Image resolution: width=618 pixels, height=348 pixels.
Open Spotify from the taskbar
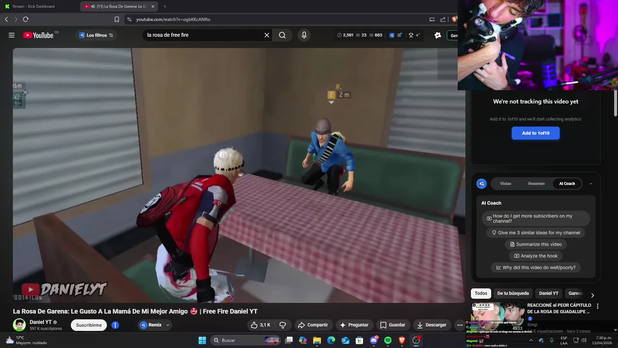pyautogui.click(x=388, y=340)
